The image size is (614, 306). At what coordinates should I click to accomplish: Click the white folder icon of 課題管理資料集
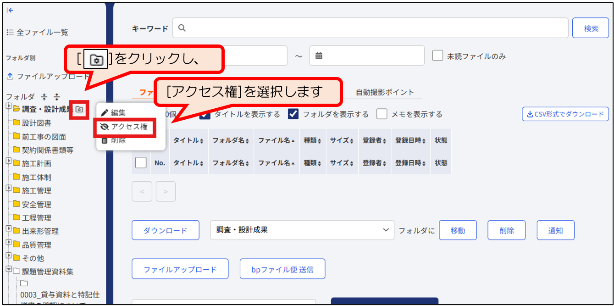pyautogui.click(x=17, y=272)
